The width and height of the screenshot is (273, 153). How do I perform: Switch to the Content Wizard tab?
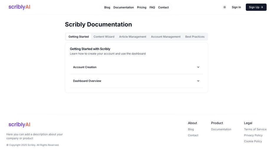(104, 37)
